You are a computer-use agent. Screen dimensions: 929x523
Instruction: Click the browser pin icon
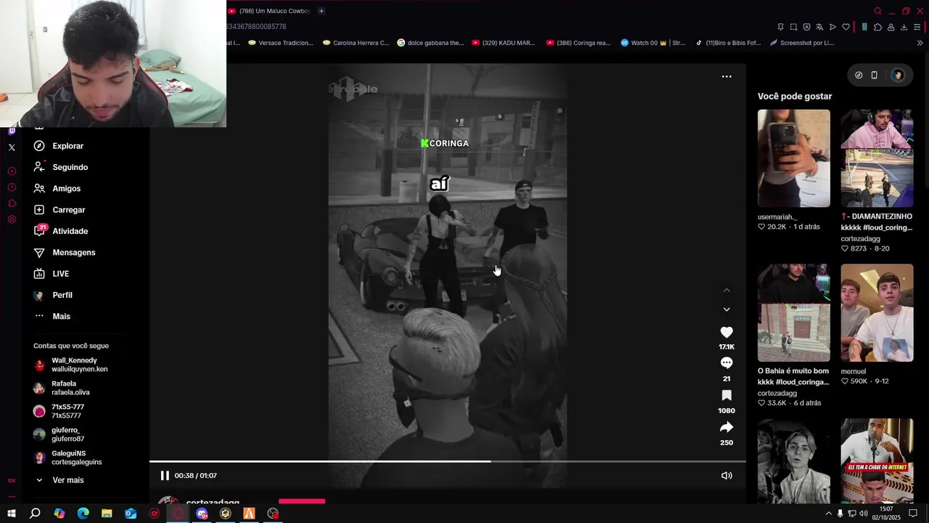780,27
